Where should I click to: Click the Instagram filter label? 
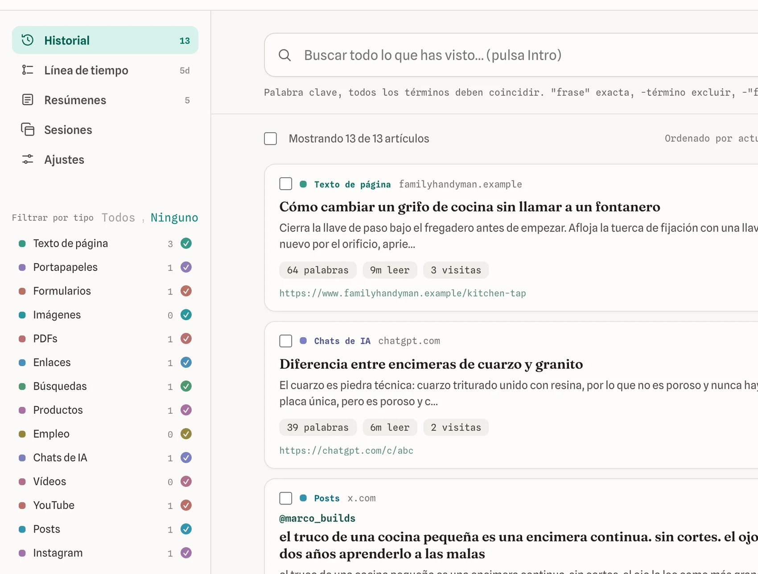coord(58,553)
